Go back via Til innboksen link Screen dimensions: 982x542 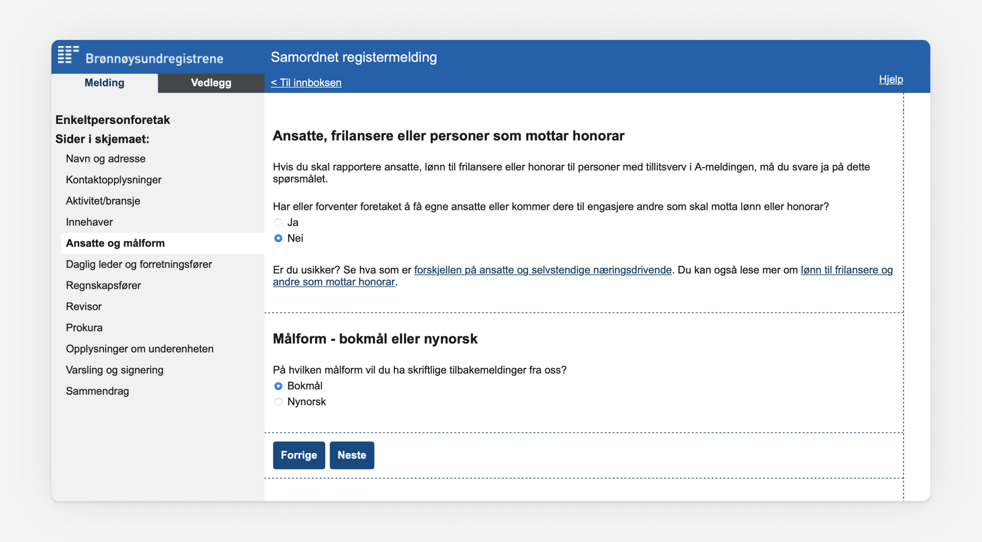coord(305,83)
